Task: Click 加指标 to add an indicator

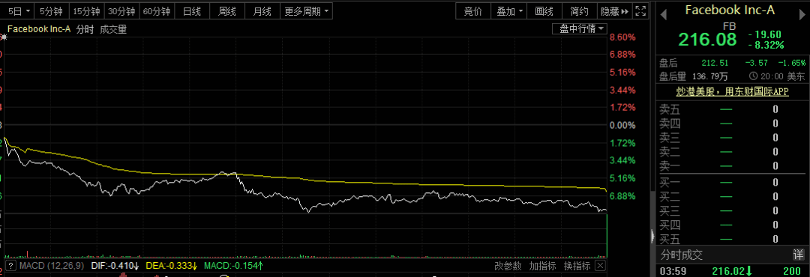Action: tap(542, 266)
